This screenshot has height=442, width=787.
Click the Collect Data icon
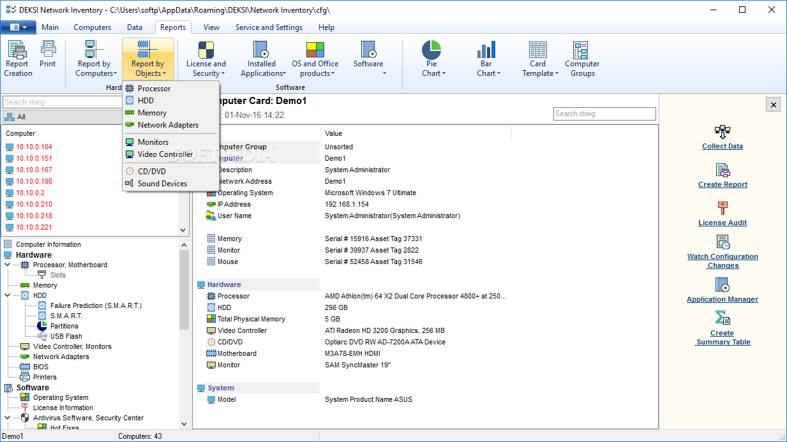(x=723, y=132)
